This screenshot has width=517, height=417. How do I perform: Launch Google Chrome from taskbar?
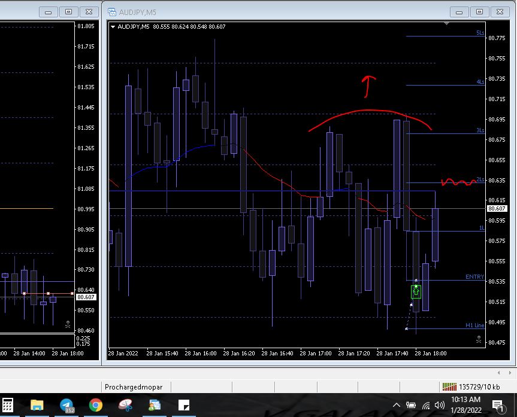coord(95,405)
